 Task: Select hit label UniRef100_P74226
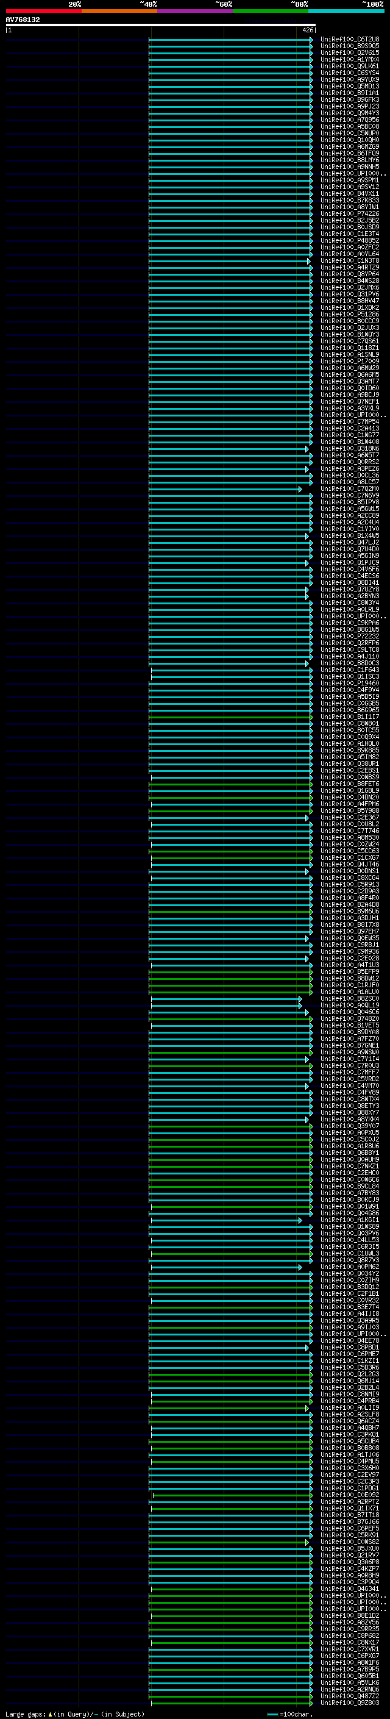(x=349, y=213)
